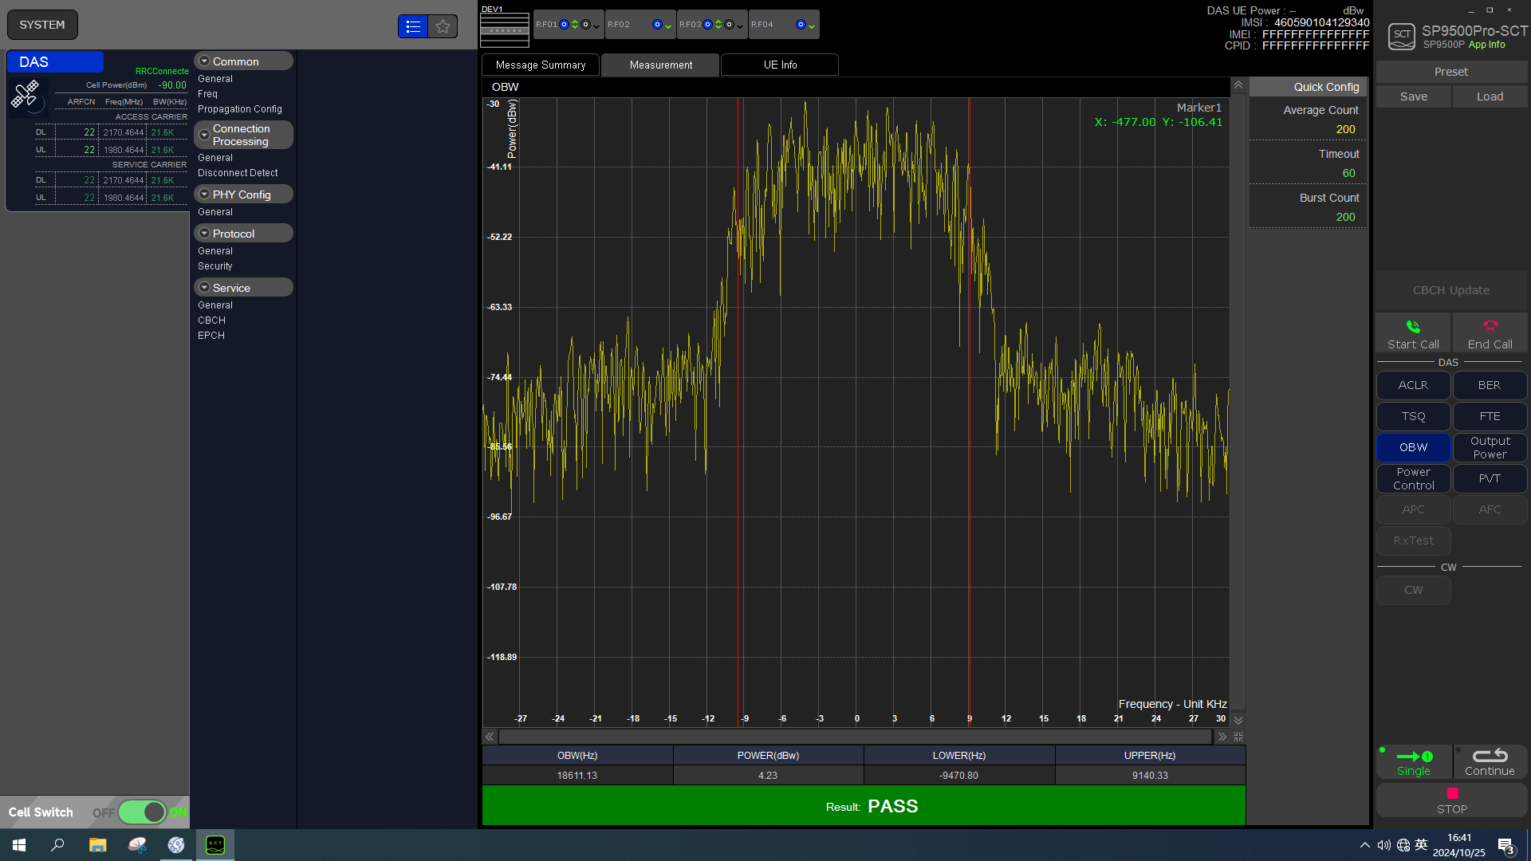The height and width of the screenshot is (861, 1531).
Task: Open favorites star icon
Action: click(x=443, y=26)
